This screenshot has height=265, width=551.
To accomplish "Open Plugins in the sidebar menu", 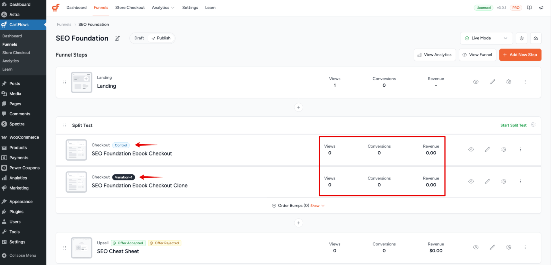I will (23, 212).
